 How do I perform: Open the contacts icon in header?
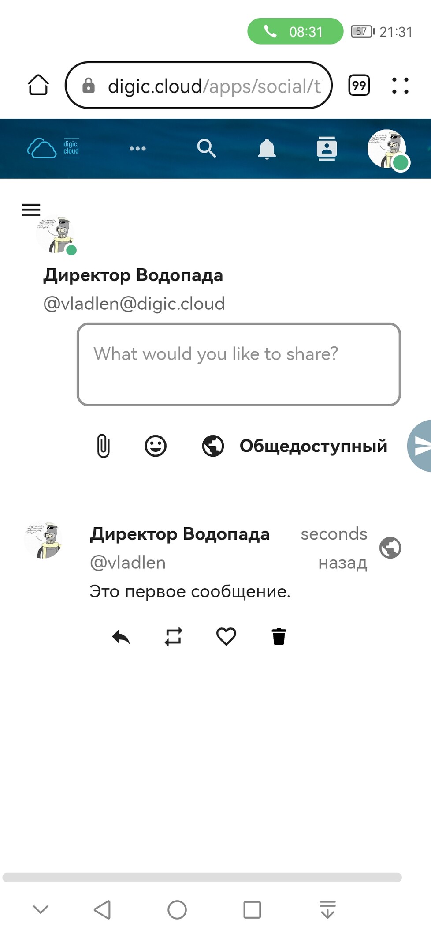[x=327, y=149]
